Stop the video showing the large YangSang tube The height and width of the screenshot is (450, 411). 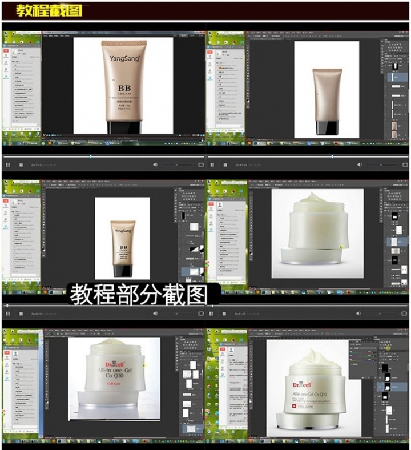coord(21,164)
